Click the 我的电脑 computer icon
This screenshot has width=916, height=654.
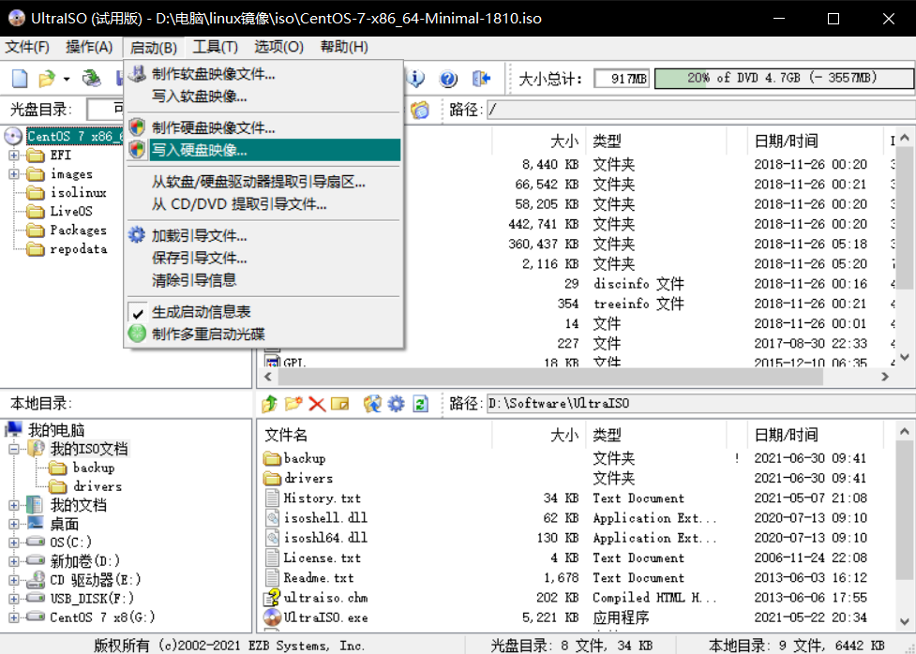coord(13,430)
